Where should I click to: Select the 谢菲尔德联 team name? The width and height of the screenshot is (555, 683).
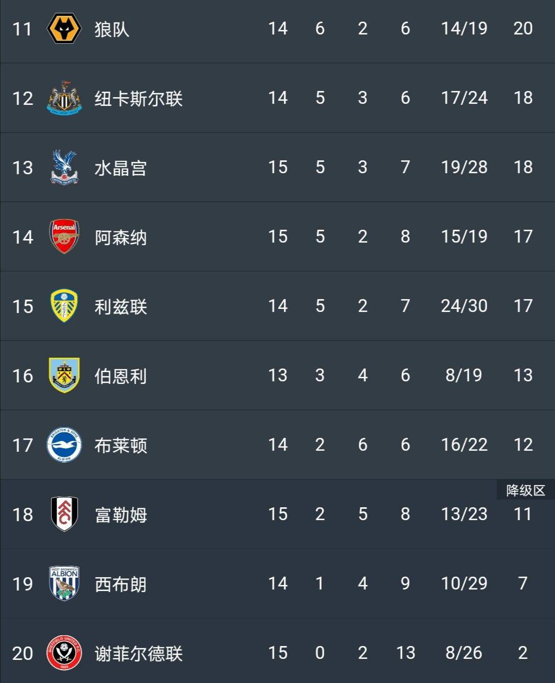(139, 654)
